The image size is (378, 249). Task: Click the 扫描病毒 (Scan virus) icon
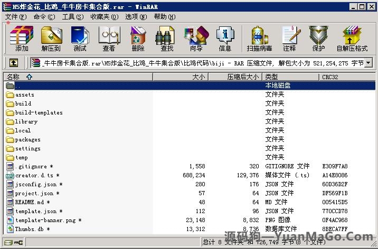pos(259,35)
